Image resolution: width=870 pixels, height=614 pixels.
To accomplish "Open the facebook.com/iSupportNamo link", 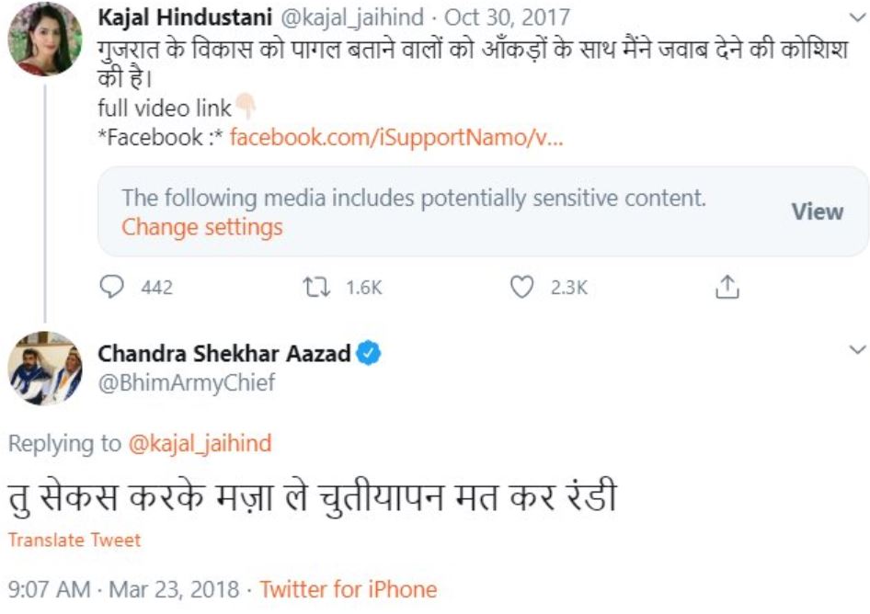I will pos(395,138).
